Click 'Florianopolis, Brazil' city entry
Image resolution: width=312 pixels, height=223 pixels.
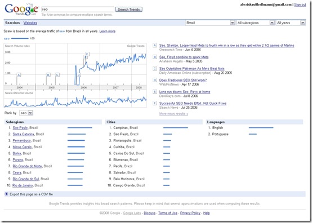[127, 141]
